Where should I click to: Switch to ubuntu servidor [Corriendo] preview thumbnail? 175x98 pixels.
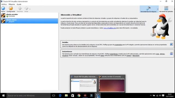pos(112,85)
